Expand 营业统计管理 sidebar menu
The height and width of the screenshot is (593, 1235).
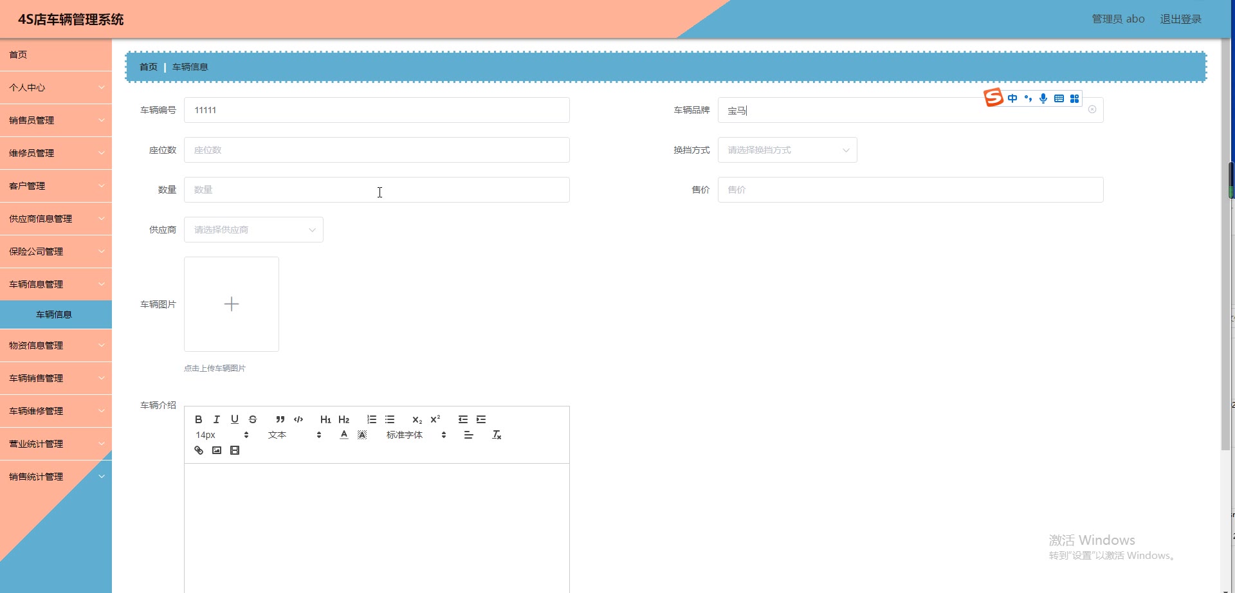pyautogui.click(x=56, y=444)
